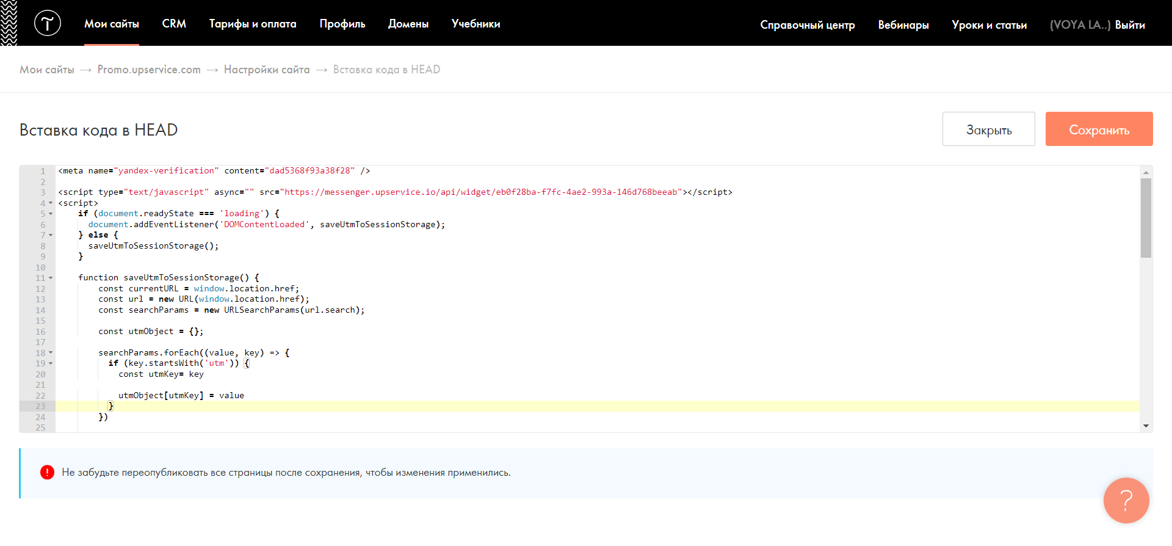This screenshot has height=546, width=1172.
Task: Open the Профиль menu item
Action: 342,24
